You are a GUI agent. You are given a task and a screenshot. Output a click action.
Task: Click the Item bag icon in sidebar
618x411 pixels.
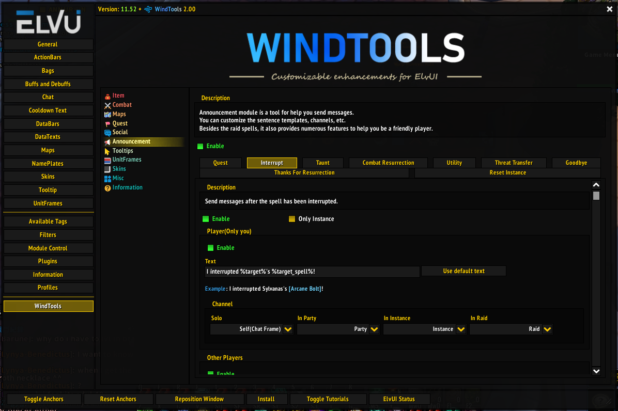107,96
